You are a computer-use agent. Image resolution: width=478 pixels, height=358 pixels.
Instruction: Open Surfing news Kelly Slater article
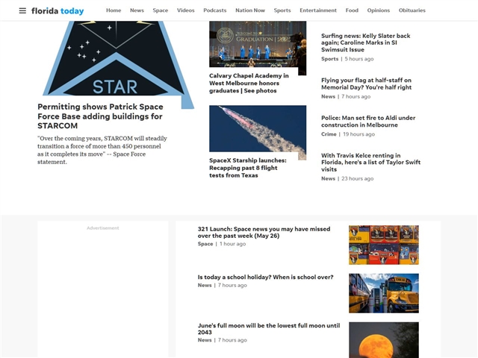365,43
